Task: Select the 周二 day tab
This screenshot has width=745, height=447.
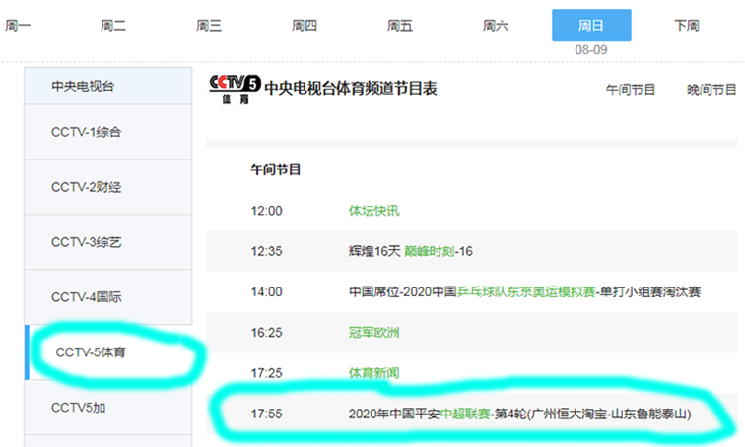Action: tap(113, 26)
